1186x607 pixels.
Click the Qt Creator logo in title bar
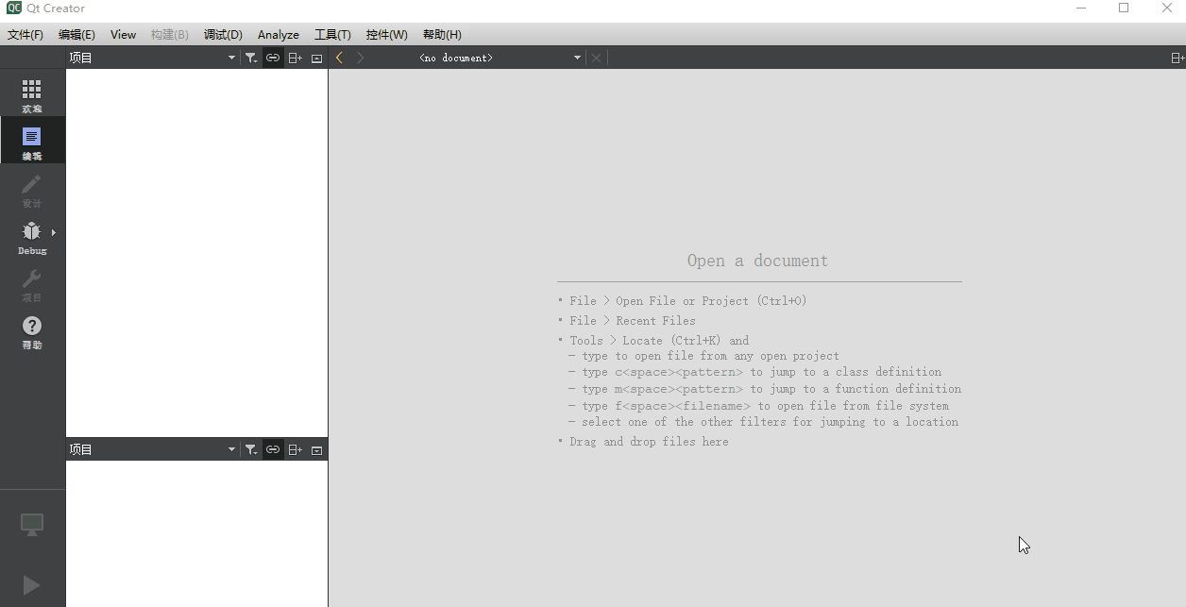(x=14, y=8)
